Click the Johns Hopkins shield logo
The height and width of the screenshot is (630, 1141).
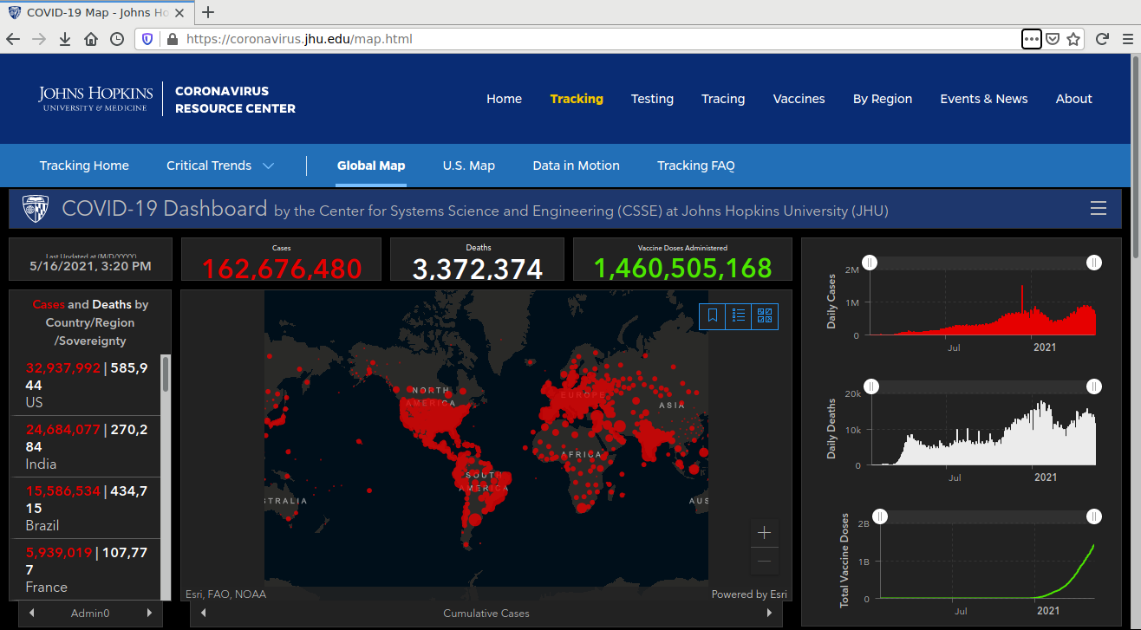point(36,209)
